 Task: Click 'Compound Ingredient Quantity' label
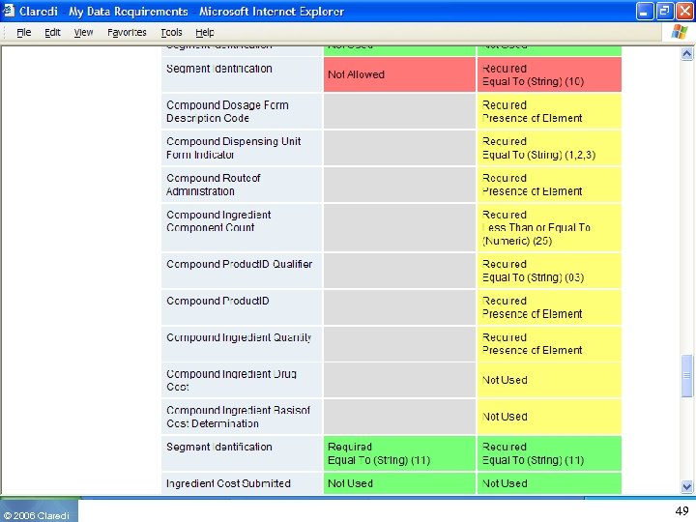[x=239, y=337]
